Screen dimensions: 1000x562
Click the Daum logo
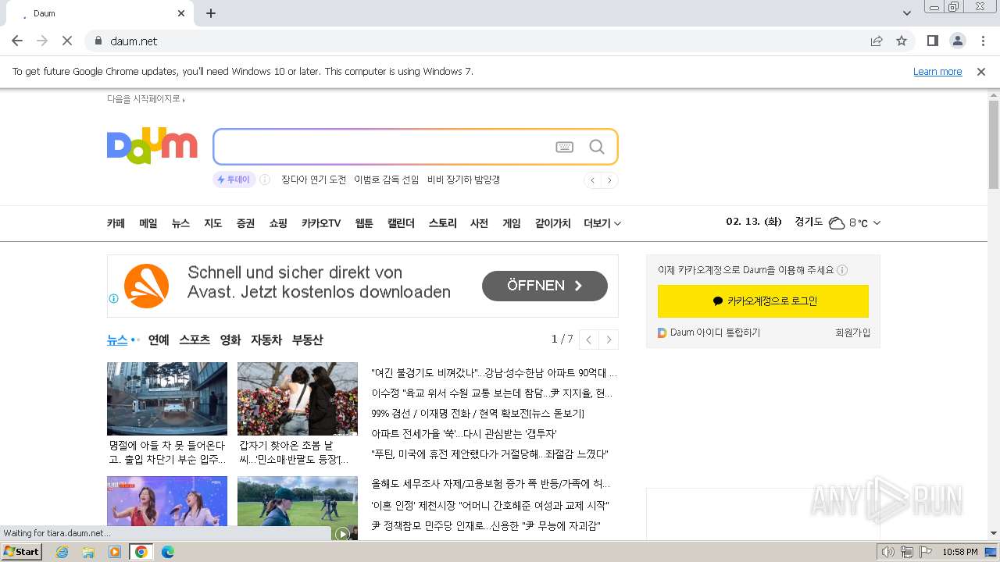(152, 147)
